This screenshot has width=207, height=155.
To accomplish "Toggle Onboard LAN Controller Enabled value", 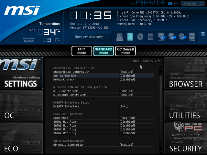I will click(x=126, y=72).
